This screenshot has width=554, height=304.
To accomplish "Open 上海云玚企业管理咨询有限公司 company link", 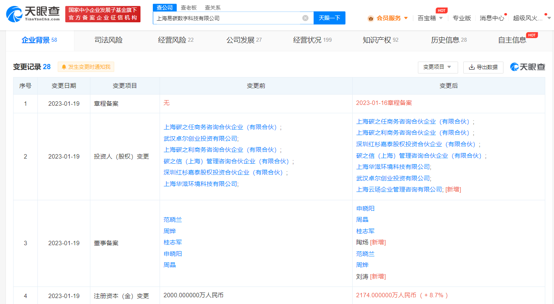I will pos(399,190).
